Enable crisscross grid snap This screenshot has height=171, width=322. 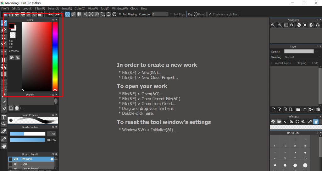click(x=79, y=14)
